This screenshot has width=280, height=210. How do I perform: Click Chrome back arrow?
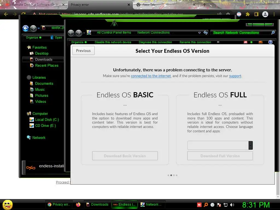tap(6, 14)
